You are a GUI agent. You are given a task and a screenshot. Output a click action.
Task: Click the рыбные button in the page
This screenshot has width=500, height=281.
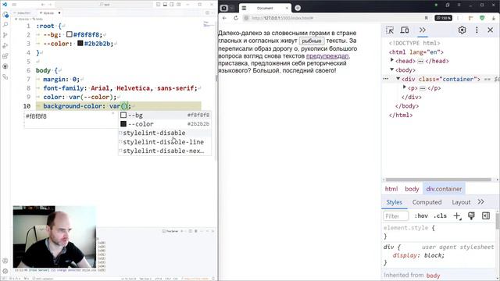point(312,41)
